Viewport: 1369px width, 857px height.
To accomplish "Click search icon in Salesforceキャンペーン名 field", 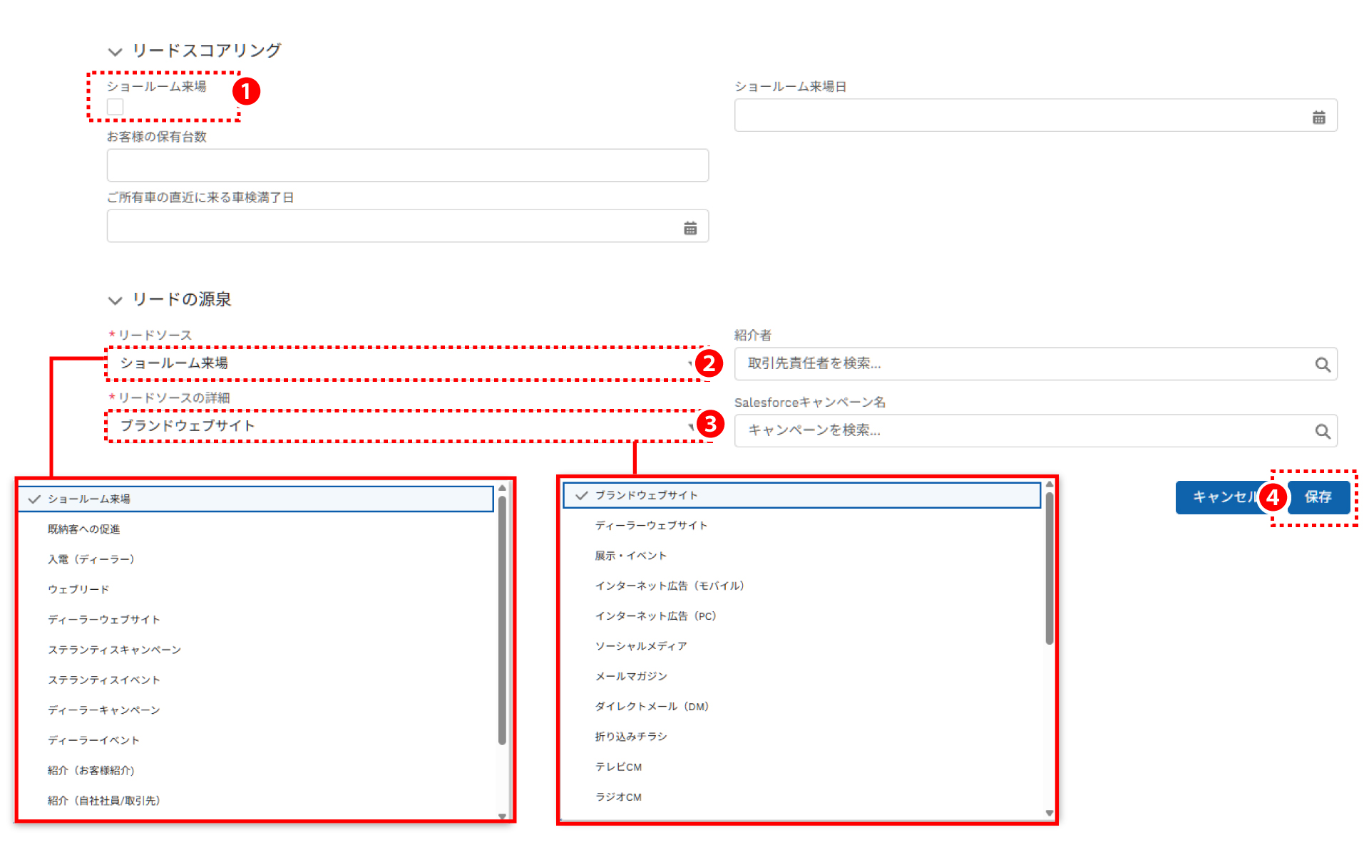I will point(1322,432).
